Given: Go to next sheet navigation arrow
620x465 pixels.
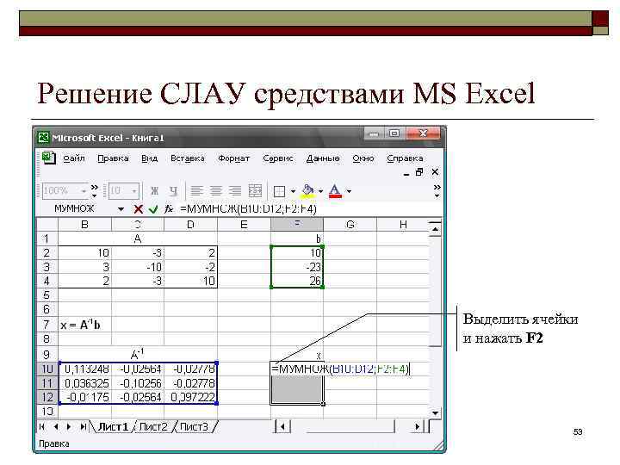Looking at the screenshot, I should (69, 426).
